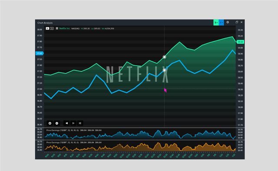Select the green line data point marker
Image resolution: width=278 pixels, height=171 pixels.
164,57
